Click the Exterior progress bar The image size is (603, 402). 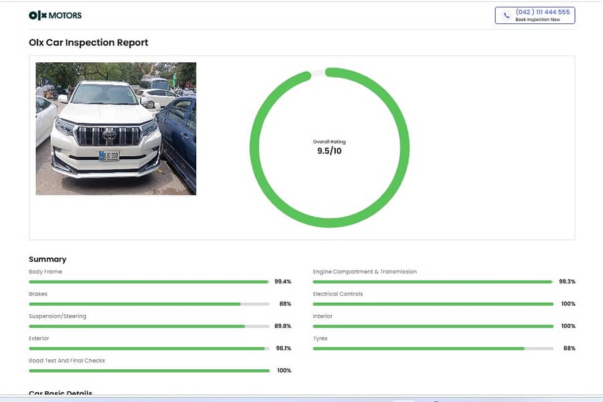[149, 349]
